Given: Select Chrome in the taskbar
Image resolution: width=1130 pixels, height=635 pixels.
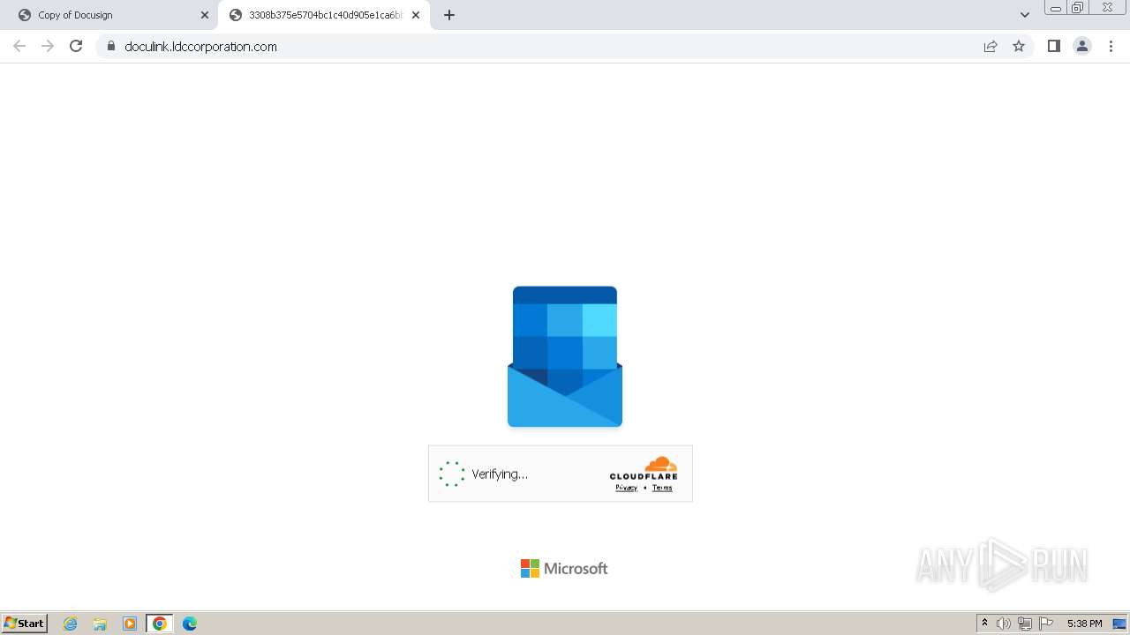Looking at the screenshot, I should tap(160, 624).
